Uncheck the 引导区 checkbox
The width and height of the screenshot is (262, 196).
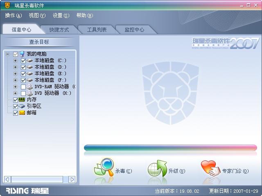coord(16,106)
